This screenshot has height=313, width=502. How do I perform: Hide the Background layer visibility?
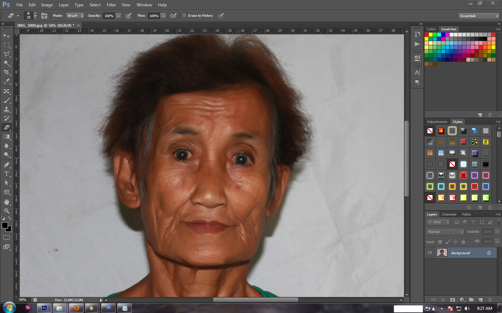(429, 252)
